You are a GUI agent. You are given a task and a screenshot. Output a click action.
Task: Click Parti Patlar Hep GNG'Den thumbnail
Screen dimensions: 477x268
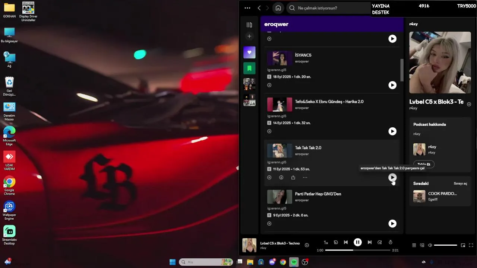pos(279,197)
